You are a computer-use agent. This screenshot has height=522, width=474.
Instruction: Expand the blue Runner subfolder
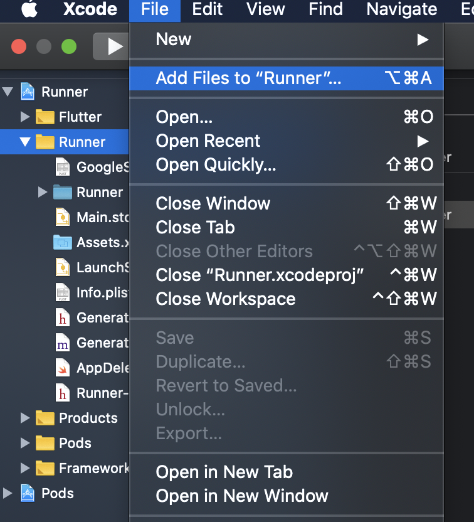43,192
